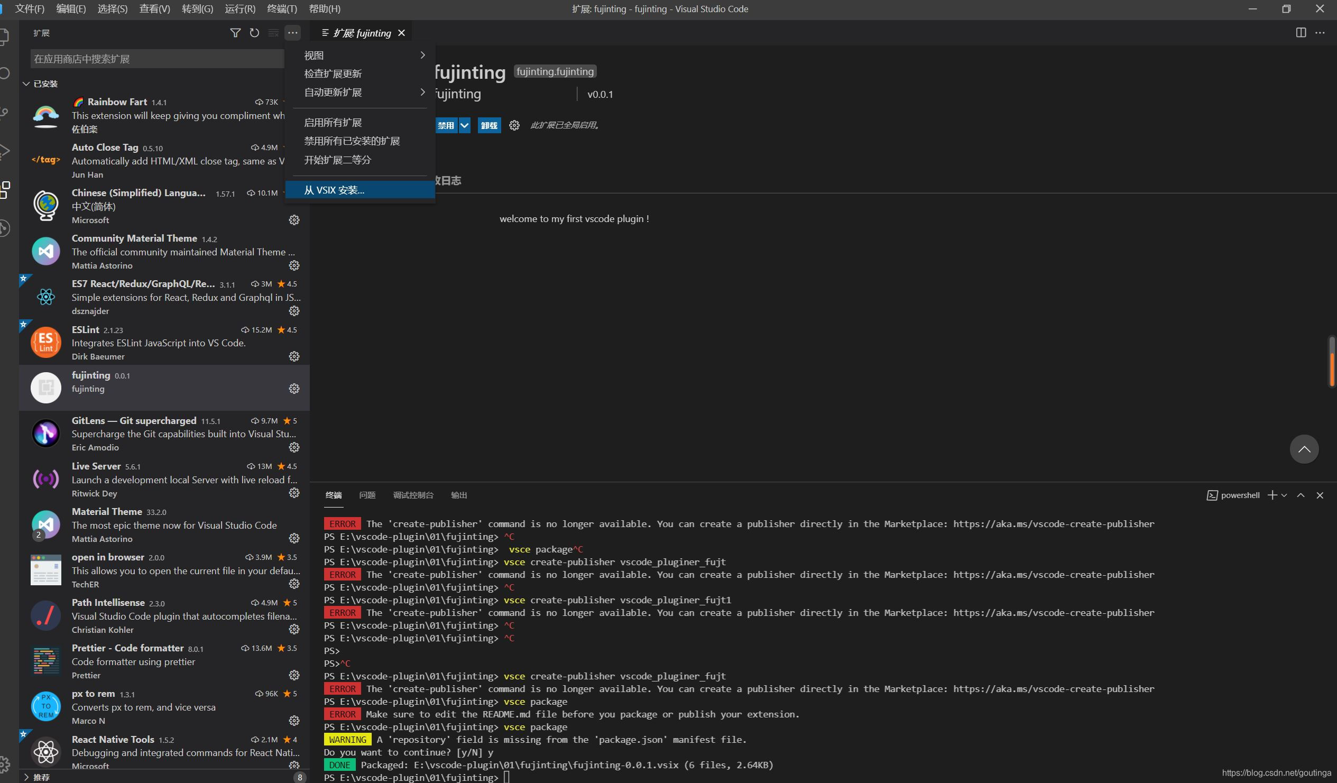Add a new terminal with plus icon
This screenshot has width=1337, height=783.
[1272, 495]
